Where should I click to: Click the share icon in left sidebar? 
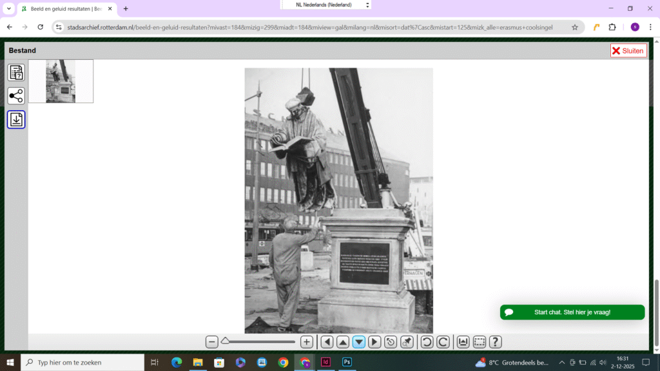[x=16, y=96]
